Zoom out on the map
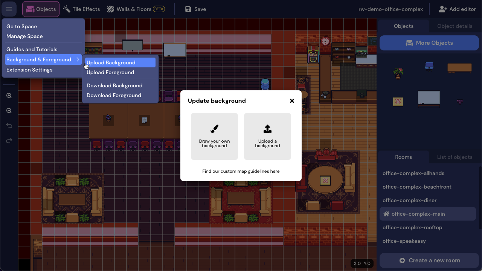 point(9,111)
